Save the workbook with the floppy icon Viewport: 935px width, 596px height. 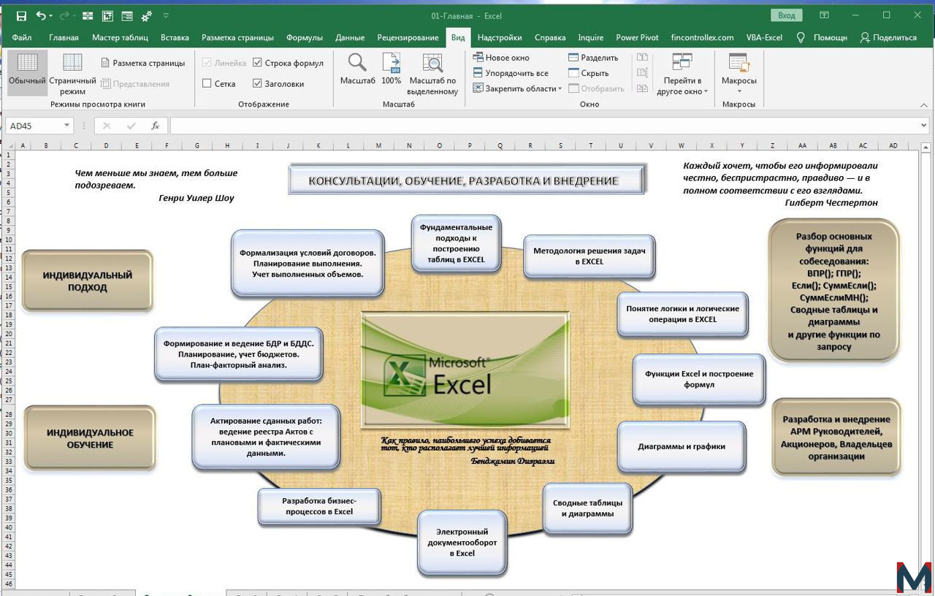(x=21, y=15)
